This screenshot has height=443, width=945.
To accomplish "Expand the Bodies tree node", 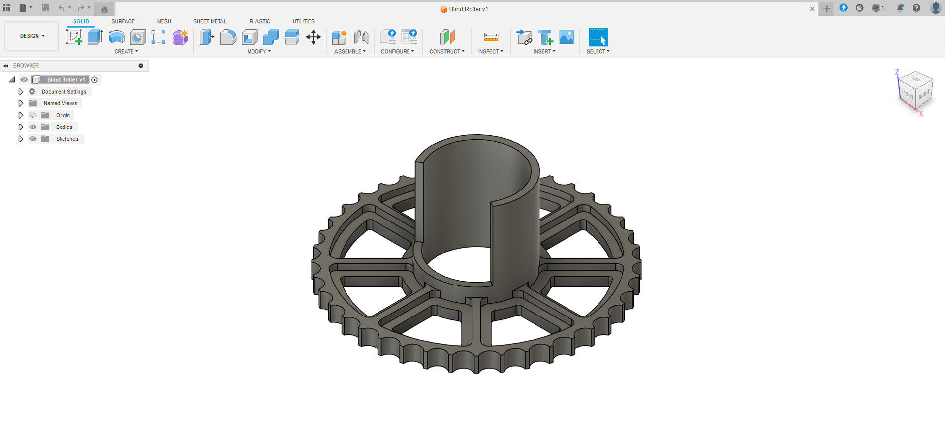I will point(21,127).
